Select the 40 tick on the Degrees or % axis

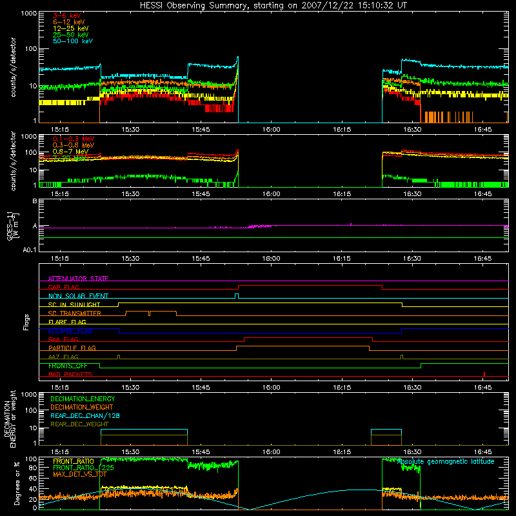point(33,489)
